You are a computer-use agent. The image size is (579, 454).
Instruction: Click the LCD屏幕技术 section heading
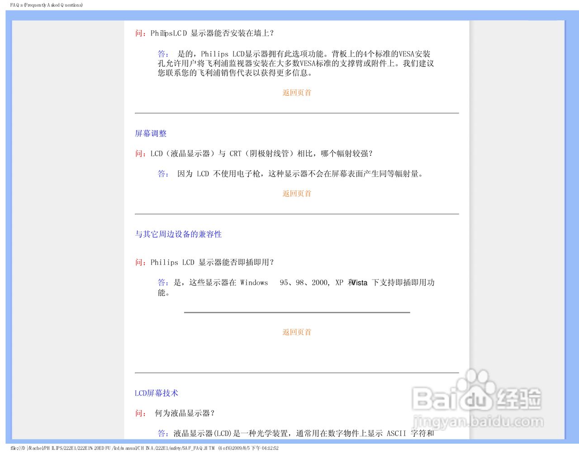(x=157, y=393)
